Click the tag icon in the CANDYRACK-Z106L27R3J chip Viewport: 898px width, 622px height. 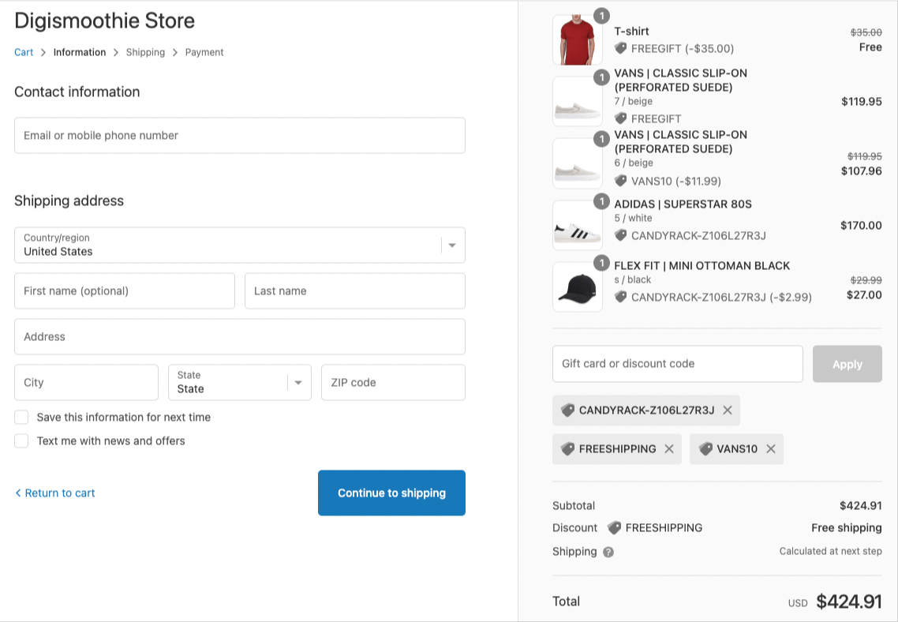(567, 410)
